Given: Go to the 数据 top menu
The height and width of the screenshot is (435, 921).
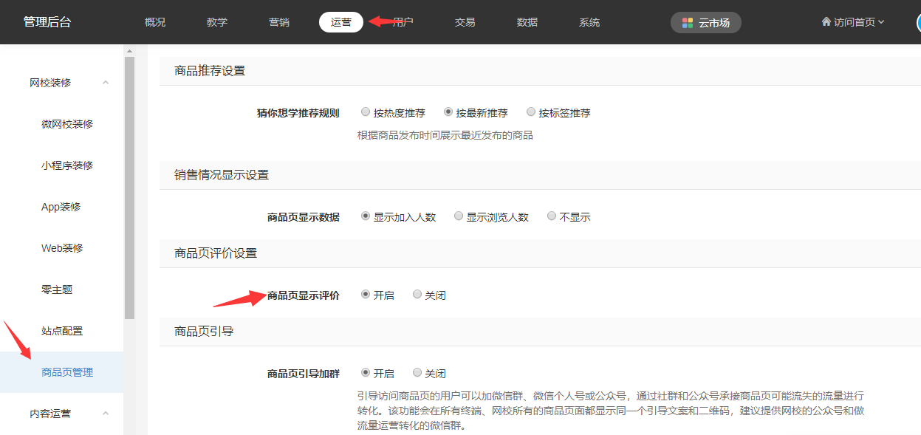Looking at the screenshot, I should coord(527,22).
